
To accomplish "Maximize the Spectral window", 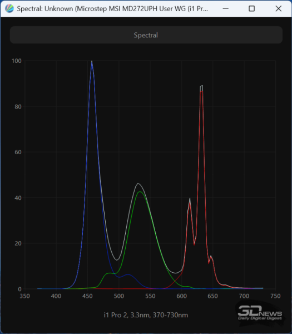I will (251, 9).
